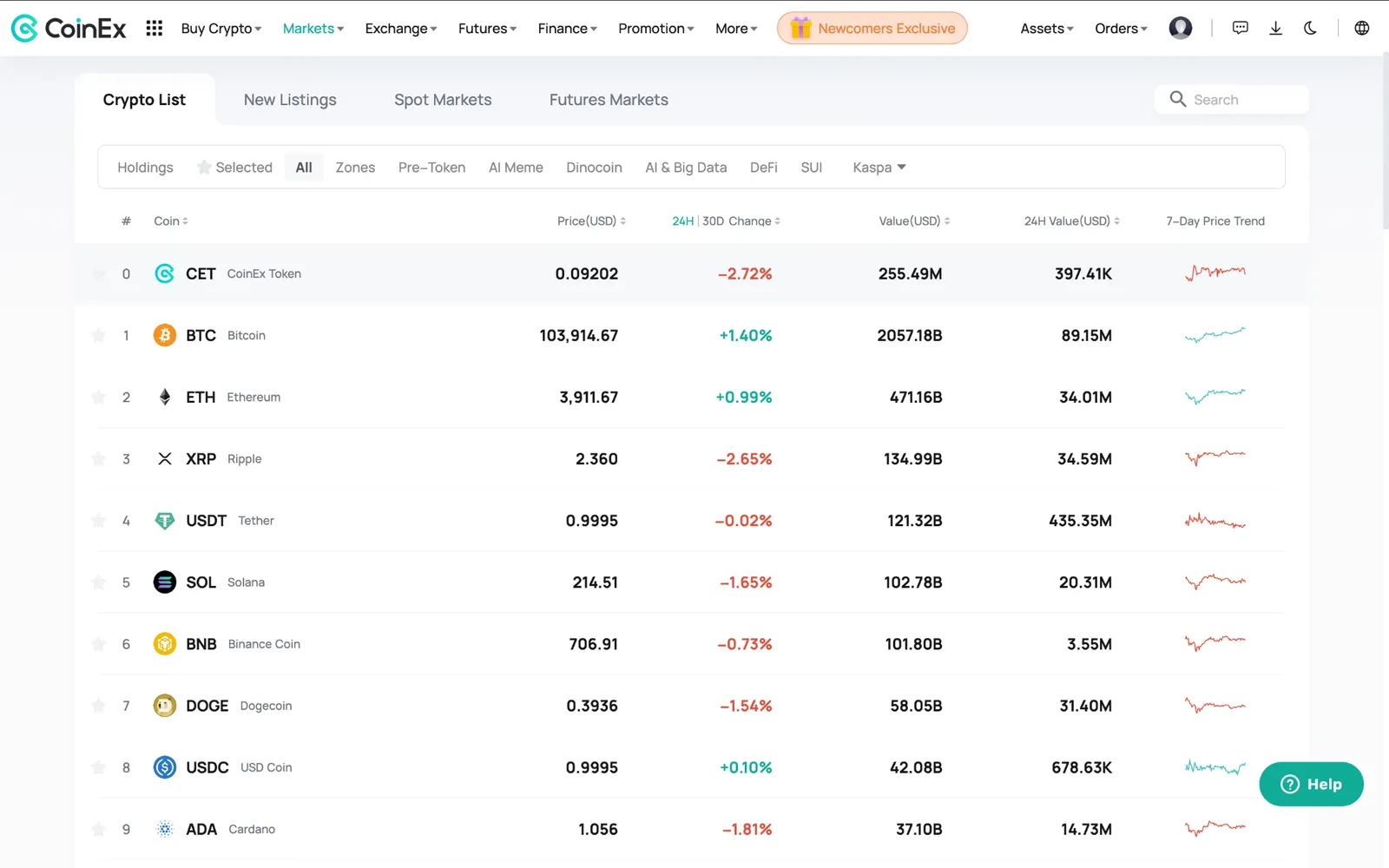Click the Solana coin logo icon
Image resolution: width=1389 pixels, height=868 pixels.
(x=164, y=582)
